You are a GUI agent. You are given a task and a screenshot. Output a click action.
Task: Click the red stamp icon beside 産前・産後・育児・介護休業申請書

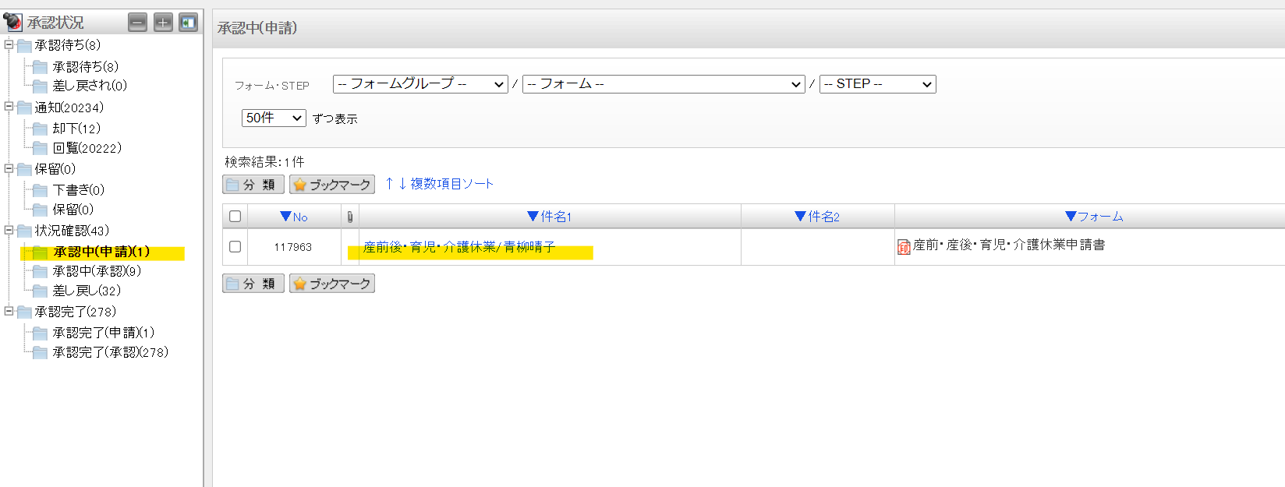coord(904,247)
